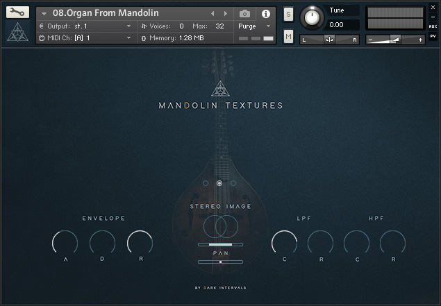Image resolution: width=441 pixels, height=306 pixels.
Task: Click the Voices count value 0
Action: 181,26
